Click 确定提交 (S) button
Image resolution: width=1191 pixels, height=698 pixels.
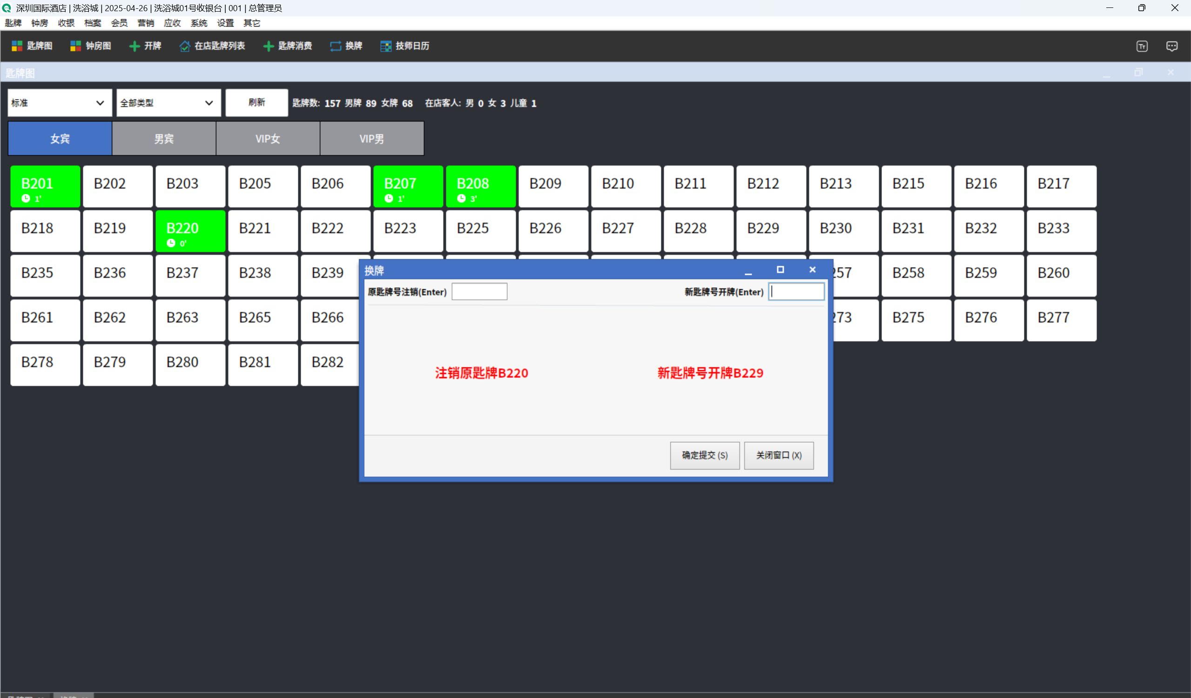pos(705,455)
